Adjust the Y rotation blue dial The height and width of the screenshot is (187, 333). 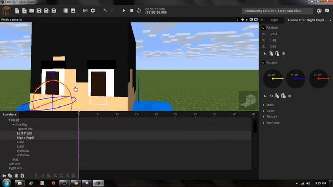tap(296, 78)
